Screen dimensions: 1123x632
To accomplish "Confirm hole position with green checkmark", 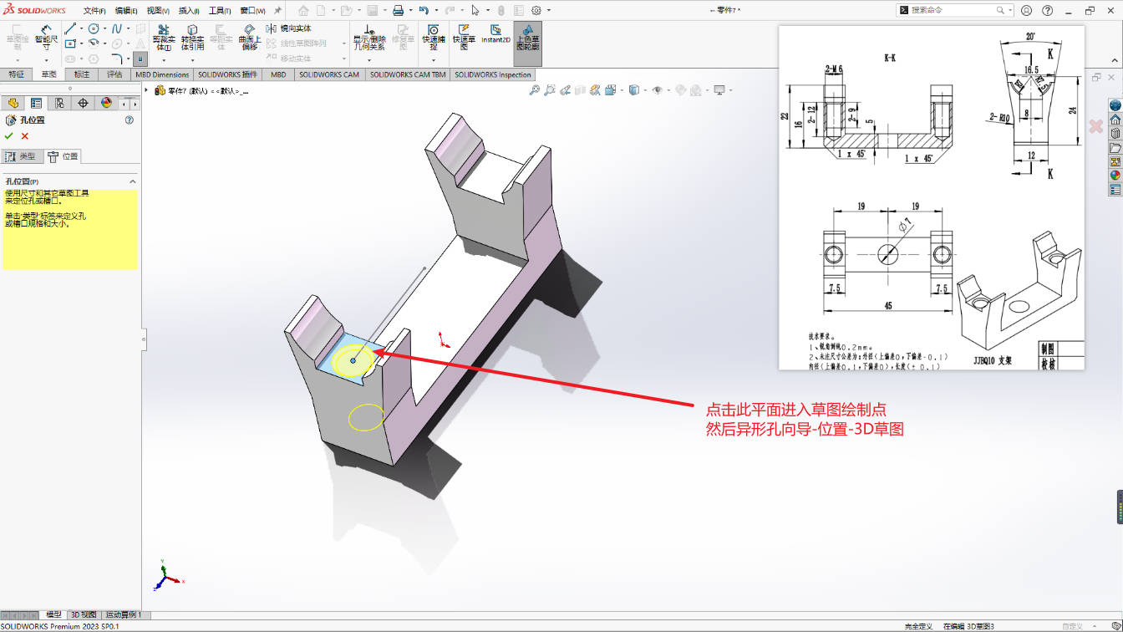I will (x=9, y=135).
